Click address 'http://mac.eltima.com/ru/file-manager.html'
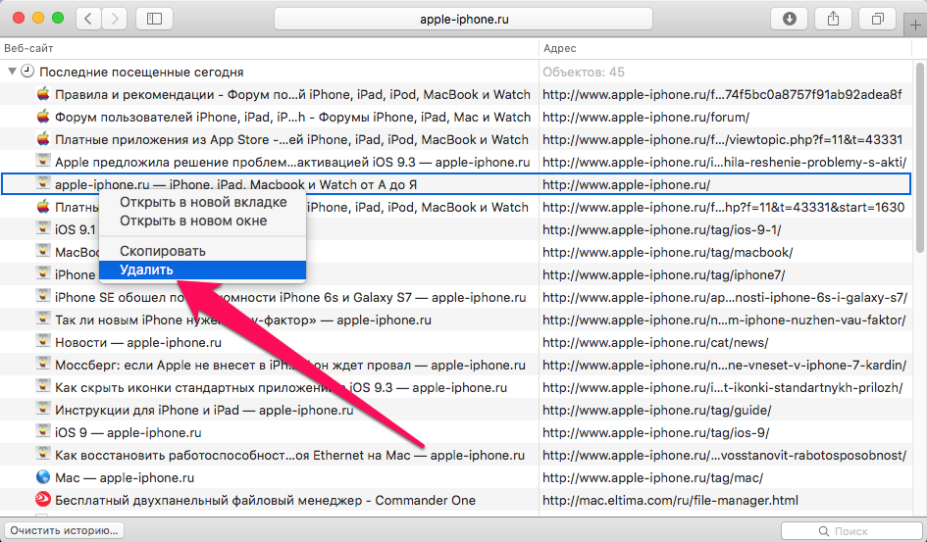Image resolution: width=927 pixels, height=542 pixels. click(670, 501)
